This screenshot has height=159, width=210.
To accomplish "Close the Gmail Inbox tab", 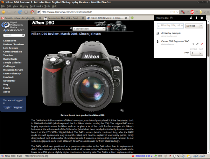I will tap(40, 18).
